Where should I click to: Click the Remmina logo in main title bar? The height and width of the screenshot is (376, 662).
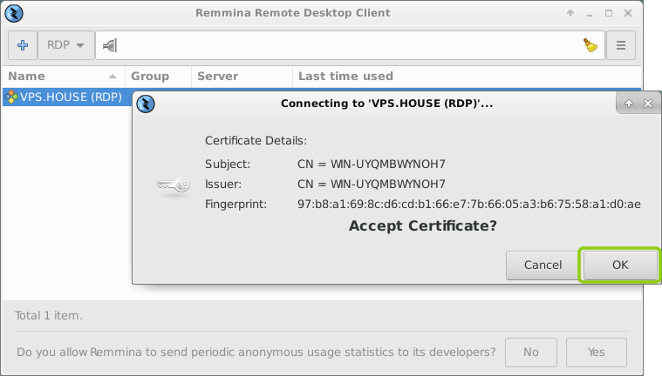[15, 13]
